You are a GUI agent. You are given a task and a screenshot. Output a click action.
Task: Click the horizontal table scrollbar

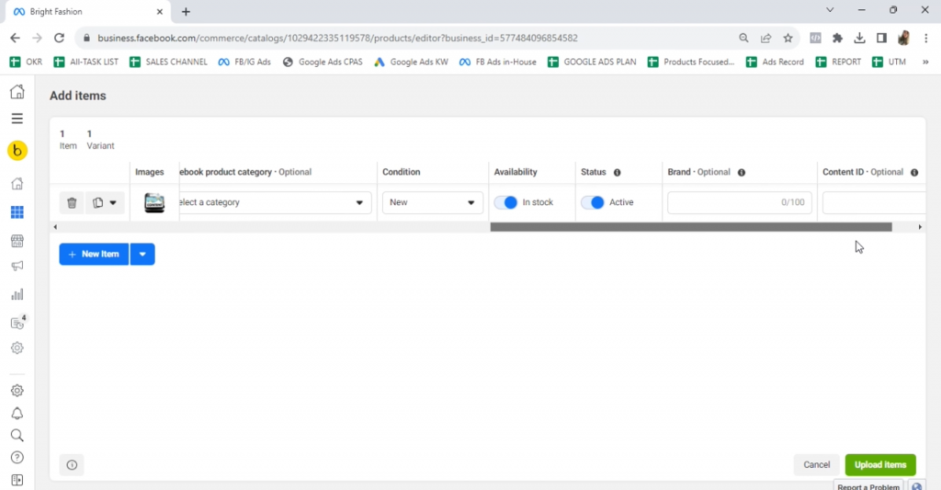(x=690, y=227)
